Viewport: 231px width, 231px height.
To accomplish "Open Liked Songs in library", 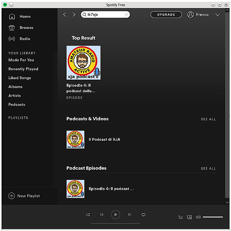I will (20, 78).
